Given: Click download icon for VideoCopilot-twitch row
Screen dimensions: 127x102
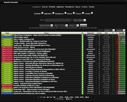Looking at the screenshot, I should point(83,37).
